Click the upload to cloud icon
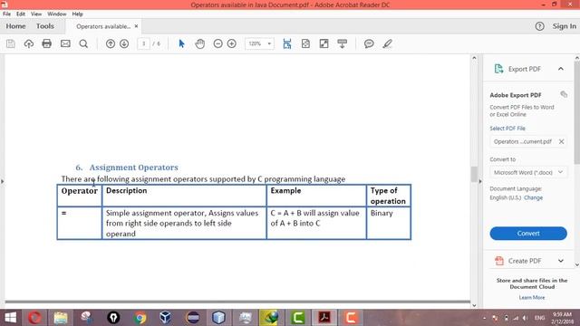Screen dimensions: 580x326 tap(28, 43)
